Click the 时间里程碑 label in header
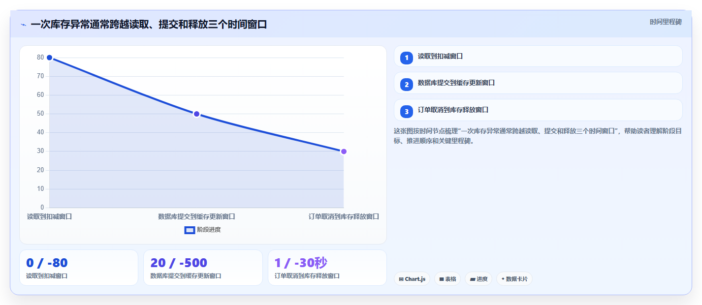The image size is (702, 305). (x=666, y=22)
